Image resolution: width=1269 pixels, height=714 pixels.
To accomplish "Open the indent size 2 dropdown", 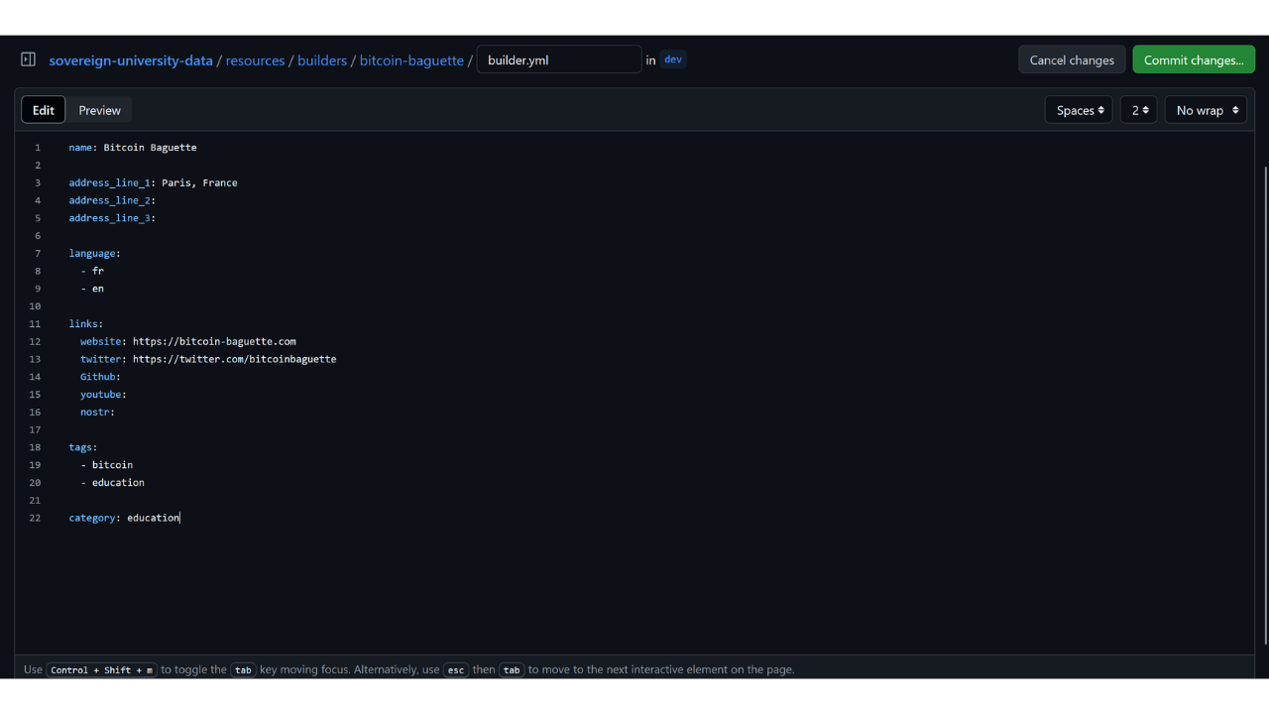I will click(x=1138, y=110).
